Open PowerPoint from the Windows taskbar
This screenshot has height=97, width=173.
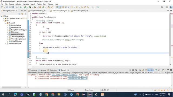(102, 95)
